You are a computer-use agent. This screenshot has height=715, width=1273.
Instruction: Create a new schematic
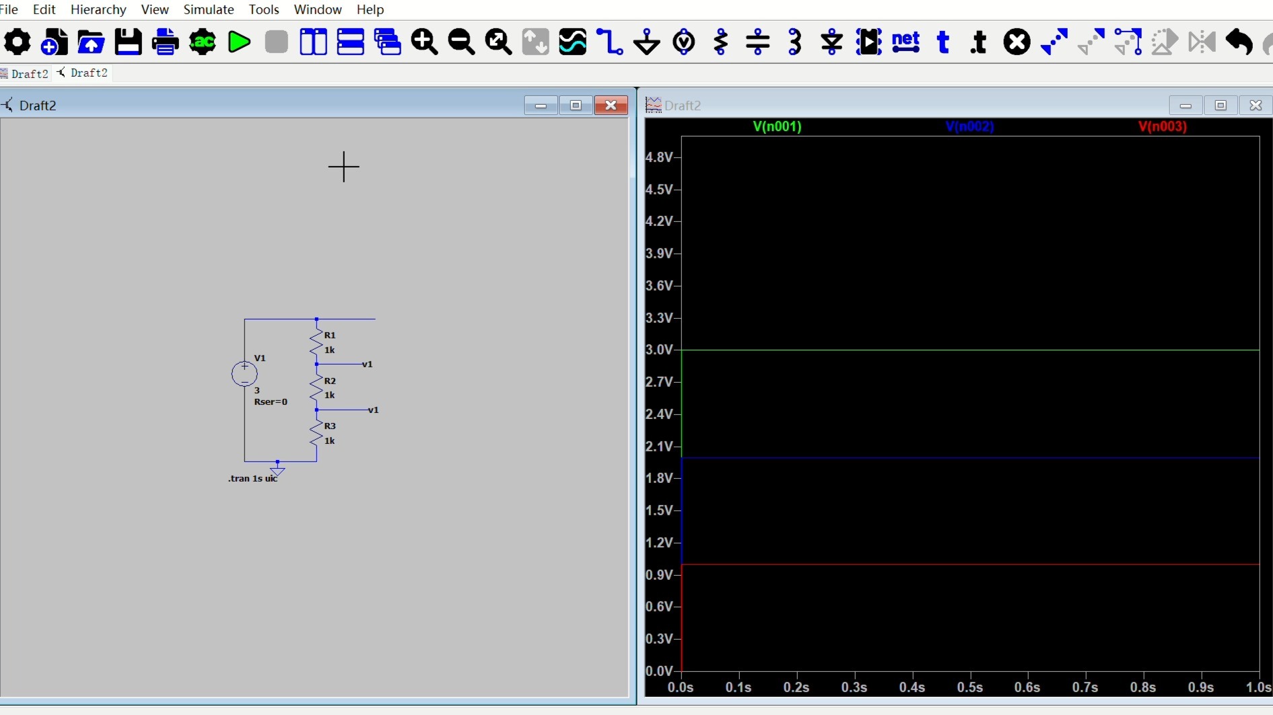click(55, 42)
